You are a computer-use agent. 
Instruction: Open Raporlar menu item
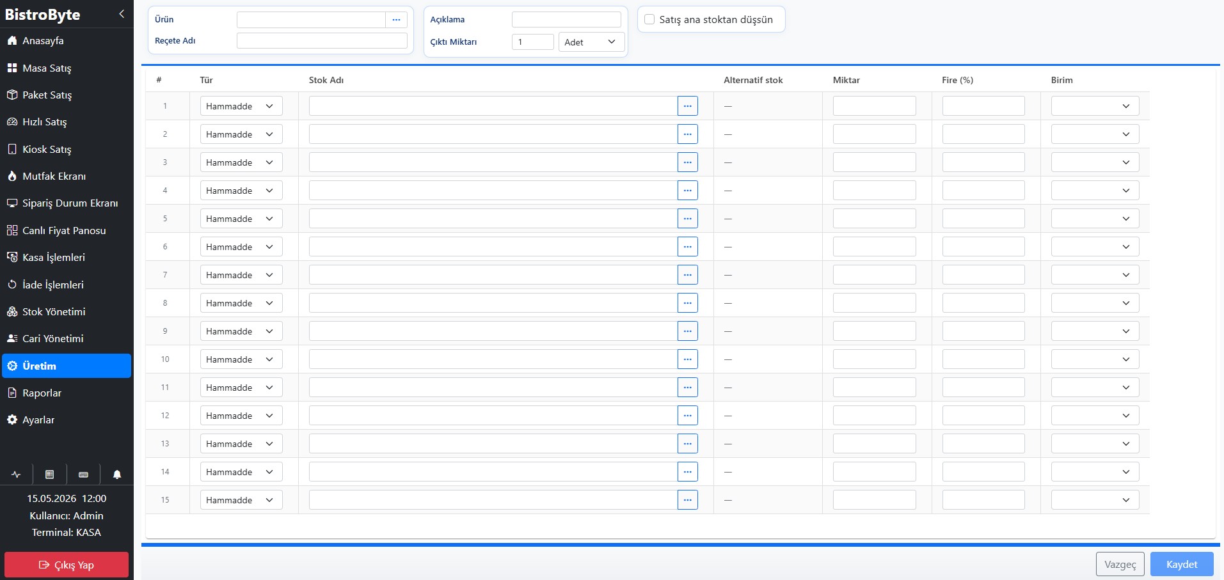tap(67, 393)
